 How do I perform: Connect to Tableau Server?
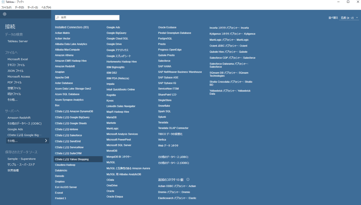pyautogui.click(x=17, y=41)
